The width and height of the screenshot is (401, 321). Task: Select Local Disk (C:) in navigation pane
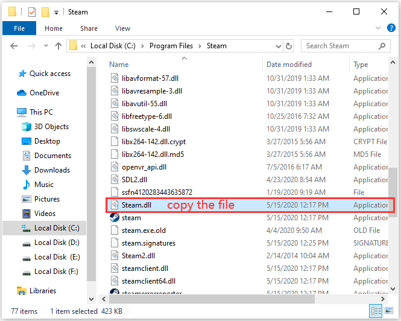click(44, 228)
